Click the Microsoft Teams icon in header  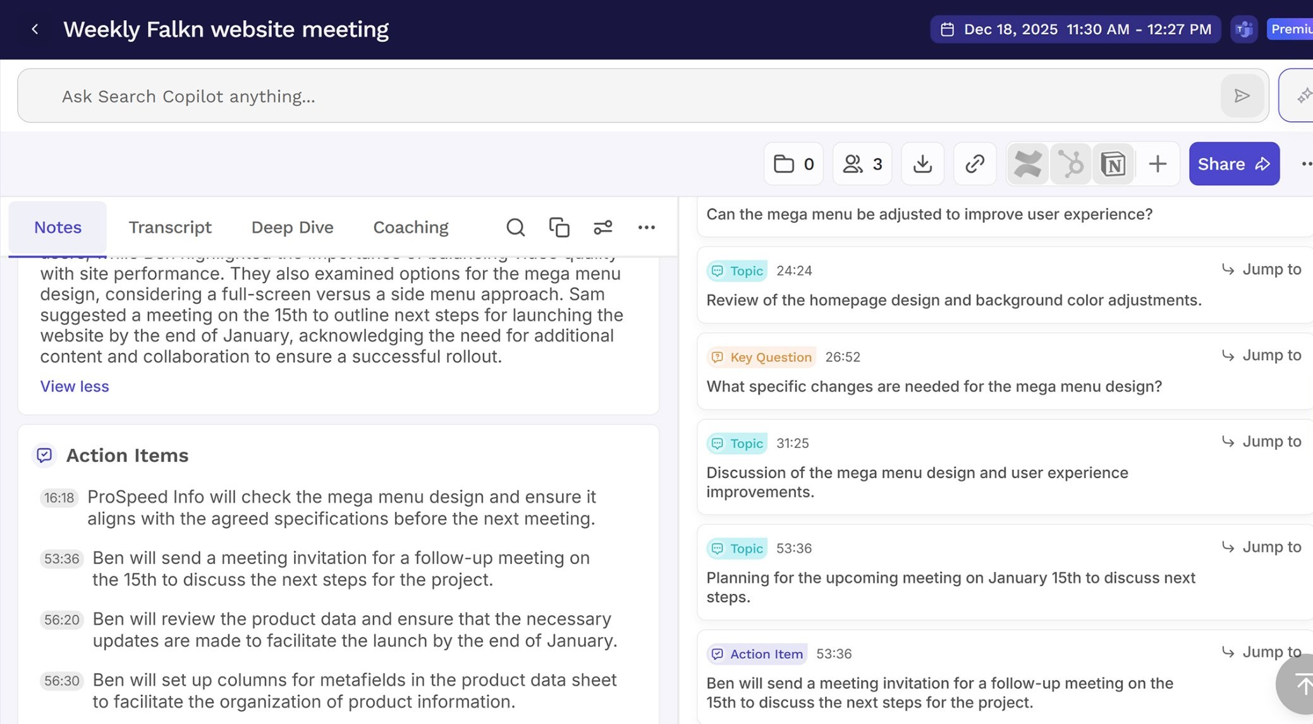[x=1243, y=29]
